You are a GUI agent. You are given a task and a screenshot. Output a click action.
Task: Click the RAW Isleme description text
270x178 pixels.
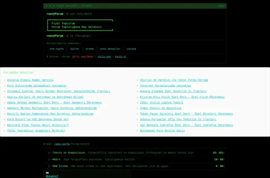pyautogui.click(x=120, y=166)
